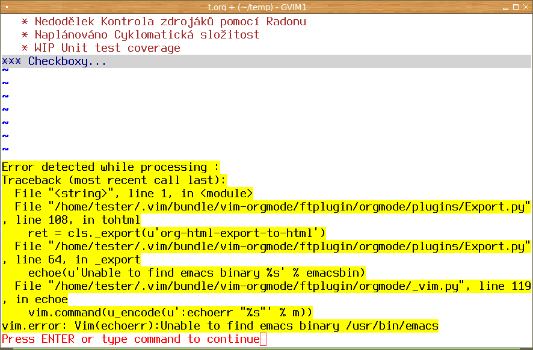This screenshot has width=533, height=350.
Task: Click the 'vim.error: Vim(echoerr)' error line
Action: pos(220,326)
